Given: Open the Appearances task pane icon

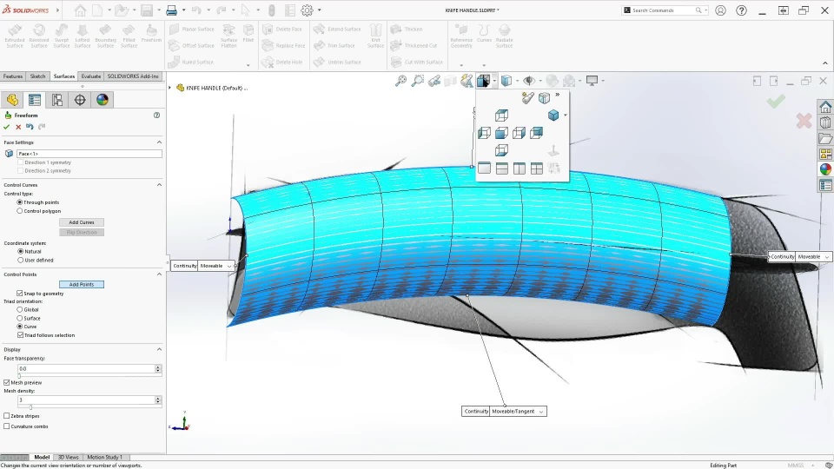Looking at the screenshot, I should coord(825,169).
